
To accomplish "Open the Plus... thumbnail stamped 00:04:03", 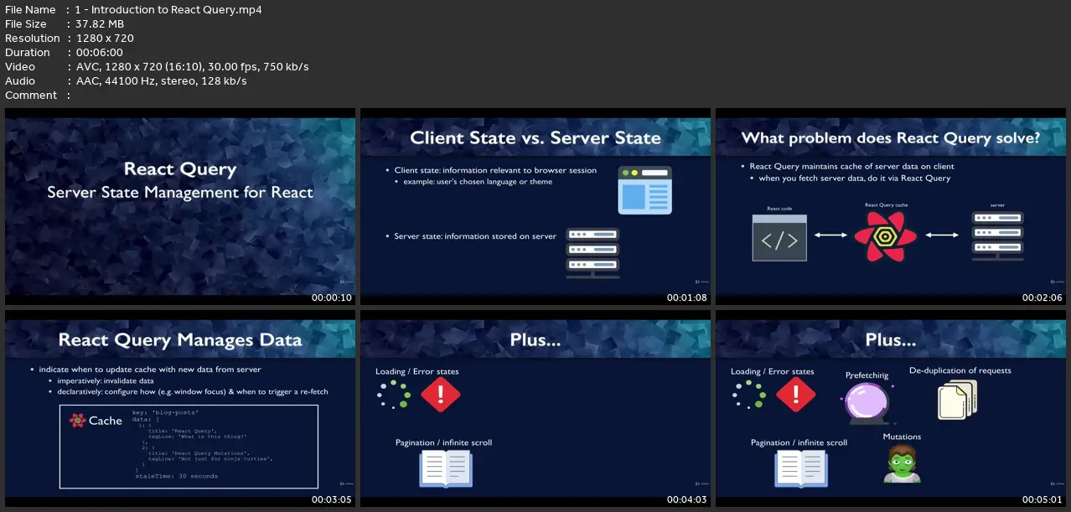I will click(535, 409).
